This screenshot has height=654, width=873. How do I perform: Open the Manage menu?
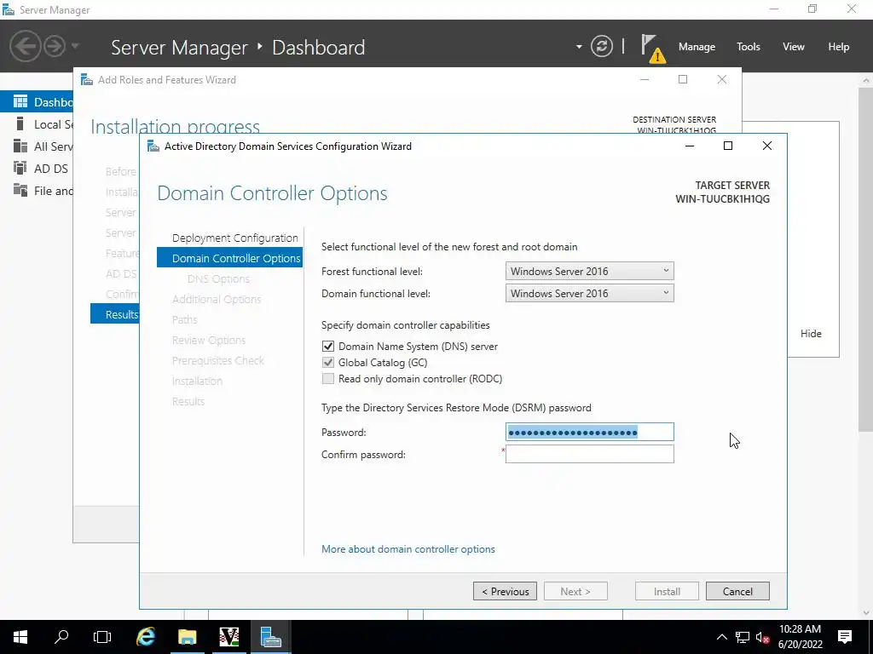click(x=697, y=47)
